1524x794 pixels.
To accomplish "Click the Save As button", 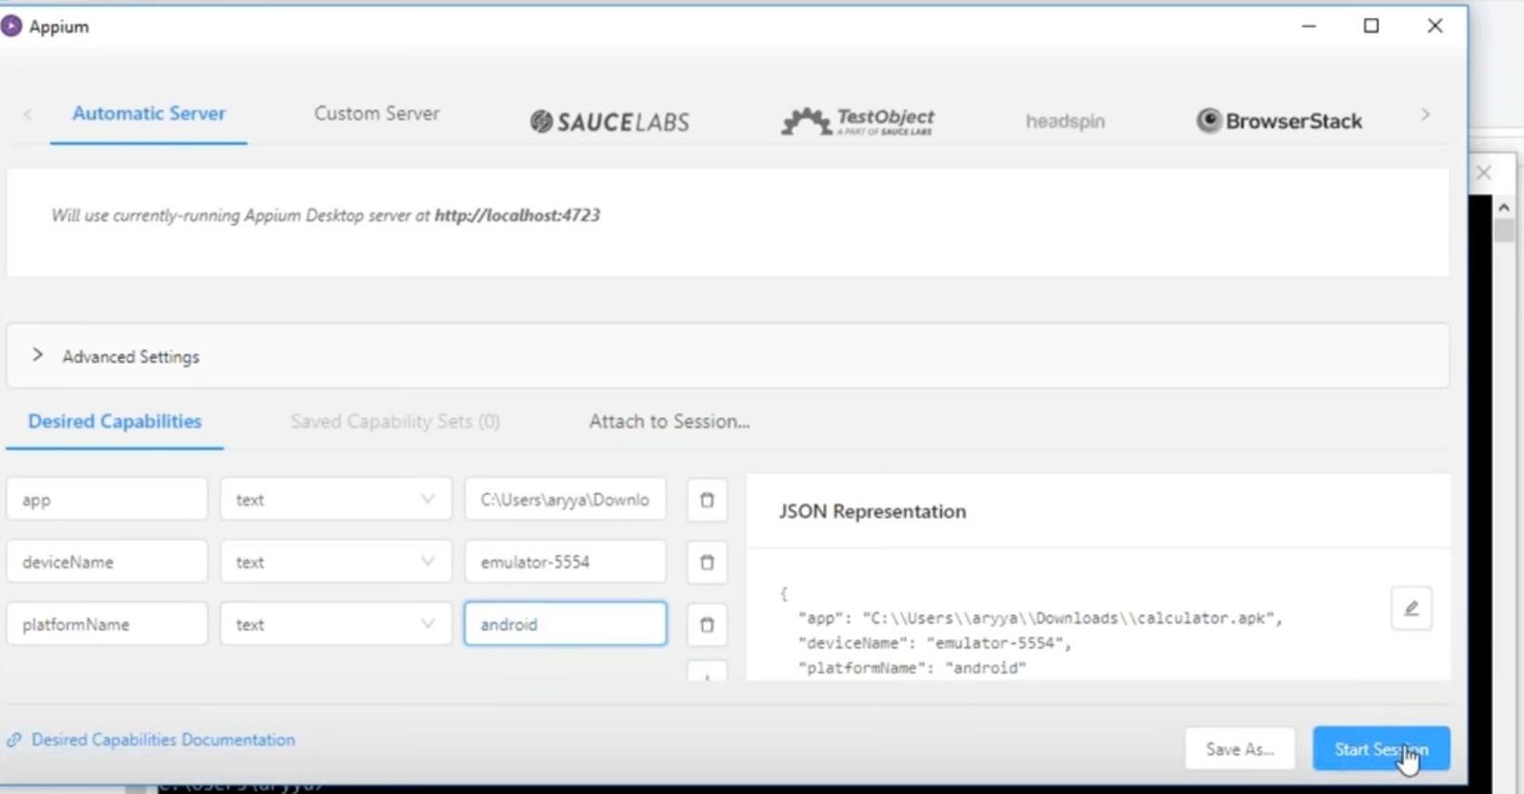I will [x=1239, y=749].
